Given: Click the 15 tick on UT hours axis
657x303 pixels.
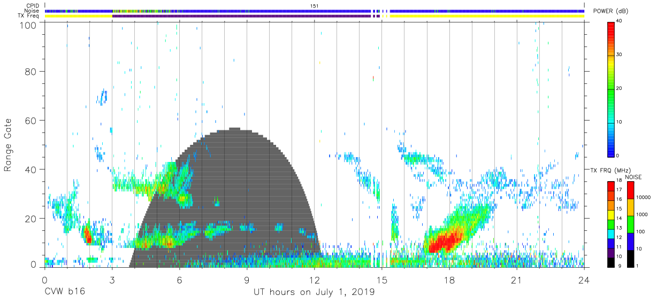Looking at the screenshot, I should click(381, 279).
